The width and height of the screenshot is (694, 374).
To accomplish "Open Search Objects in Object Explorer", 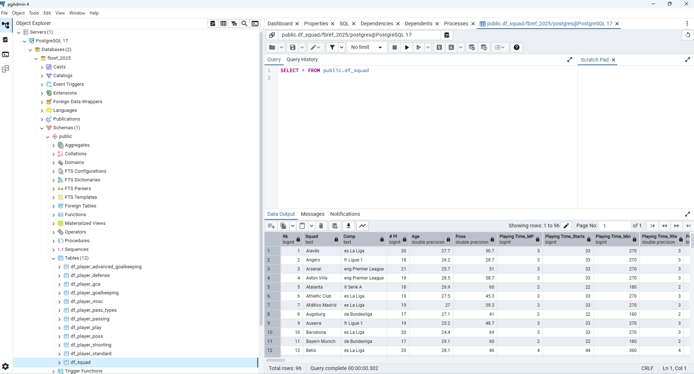I will pyautogui.click(x=245, y=24).
